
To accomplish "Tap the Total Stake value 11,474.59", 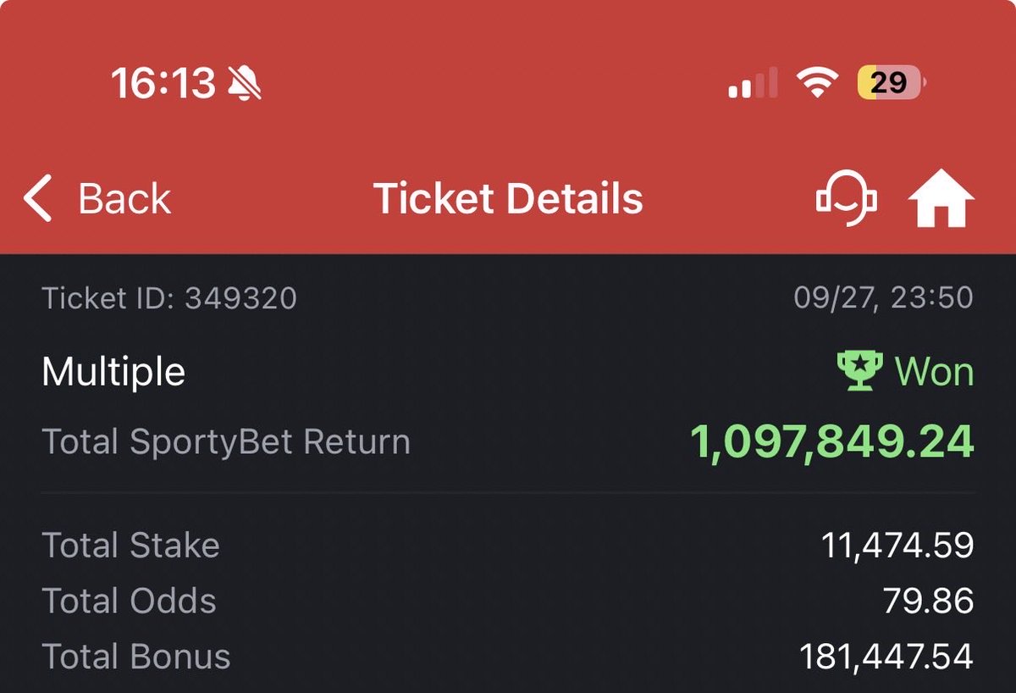I will click(x=897, y=546).
